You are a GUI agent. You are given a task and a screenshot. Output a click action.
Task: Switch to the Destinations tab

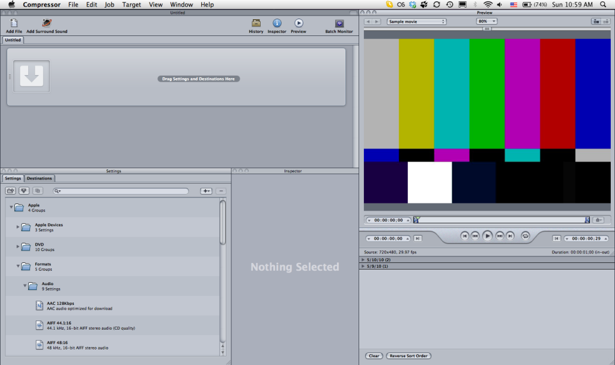coord(39,178)
